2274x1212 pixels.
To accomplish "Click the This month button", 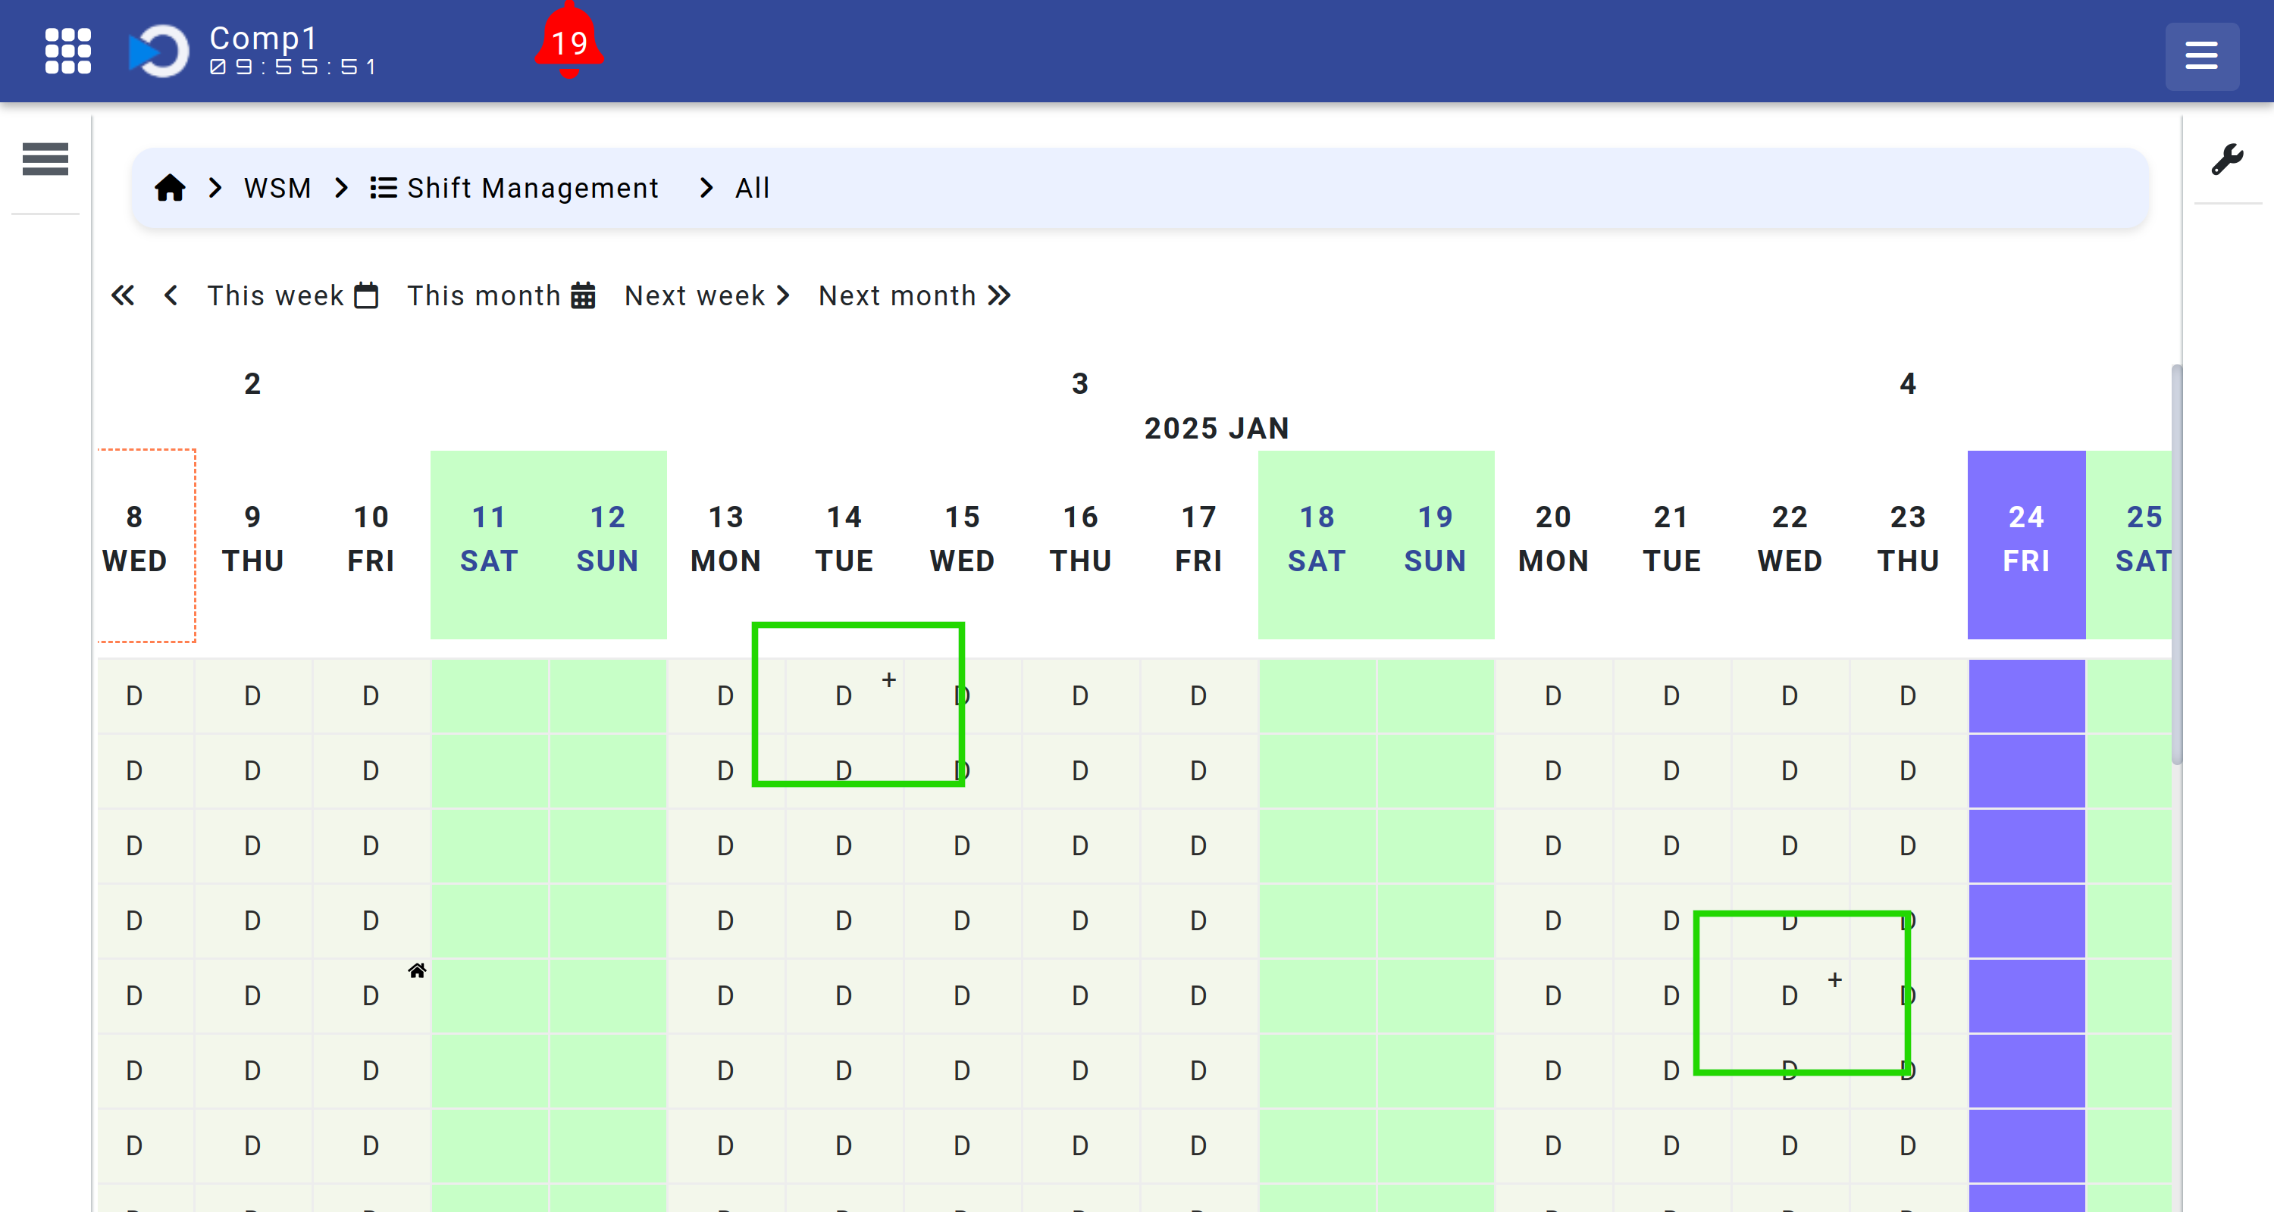I will pyautogui.click(x=500, y=295).
